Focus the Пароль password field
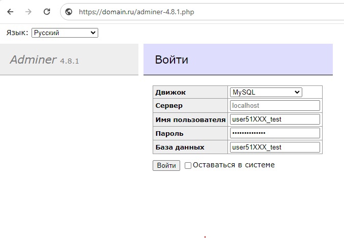This screenshot has height=238, width=344. (x=275, y=133)
